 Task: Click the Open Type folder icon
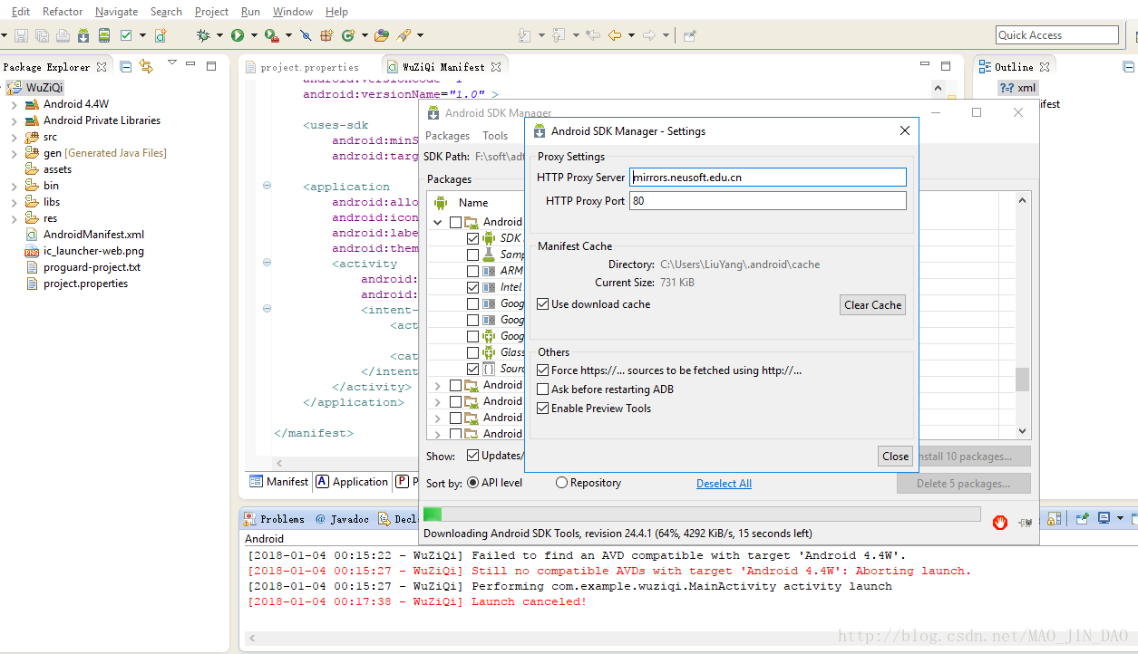click(382, 35)
